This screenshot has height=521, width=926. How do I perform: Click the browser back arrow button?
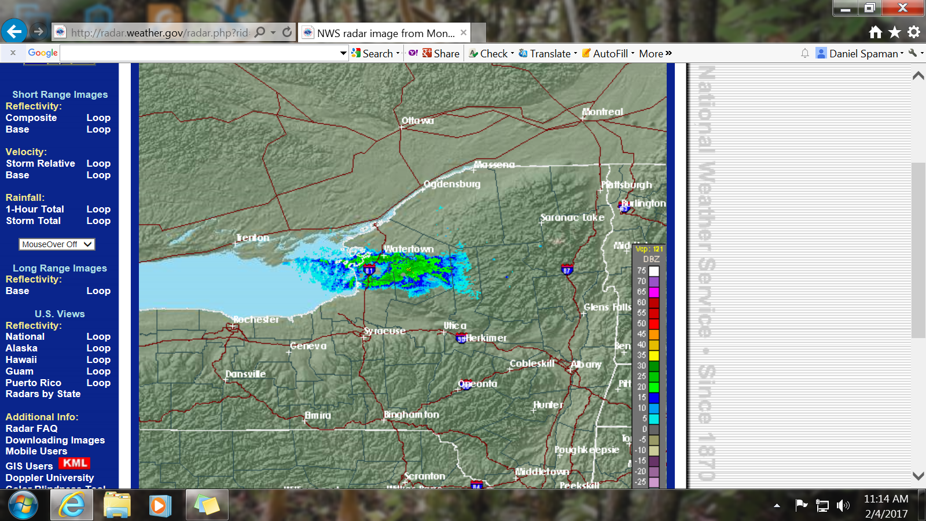(14, 31)
